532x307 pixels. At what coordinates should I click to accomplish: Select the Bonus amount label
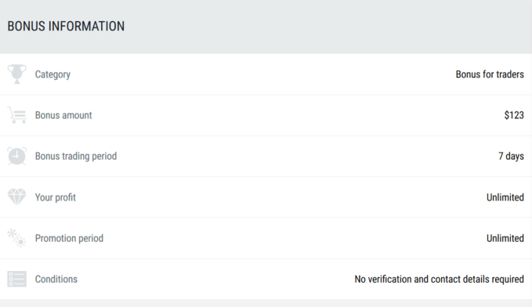point(63,115)
